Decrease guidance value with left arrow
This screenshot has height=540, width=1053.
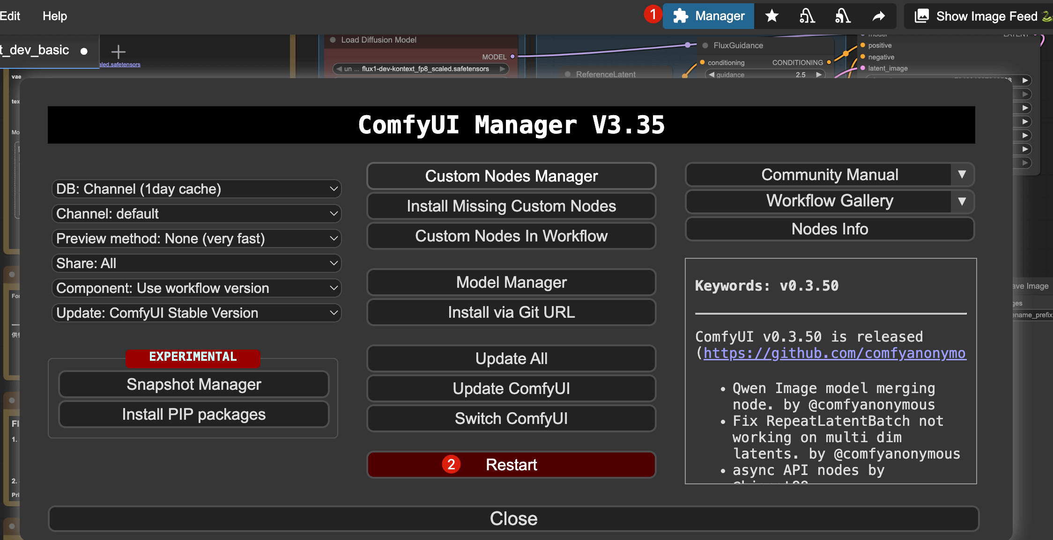tap(712, 75)
